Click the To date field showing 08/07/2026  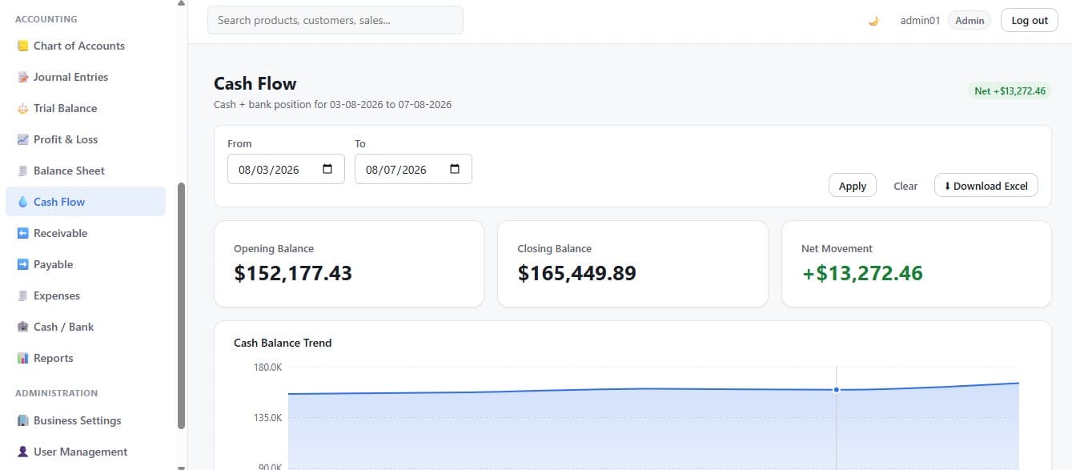tap(413, 169)
